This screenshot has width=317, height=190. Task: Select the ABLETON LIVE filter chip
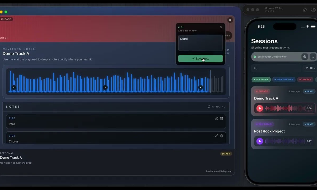point(284,79)
